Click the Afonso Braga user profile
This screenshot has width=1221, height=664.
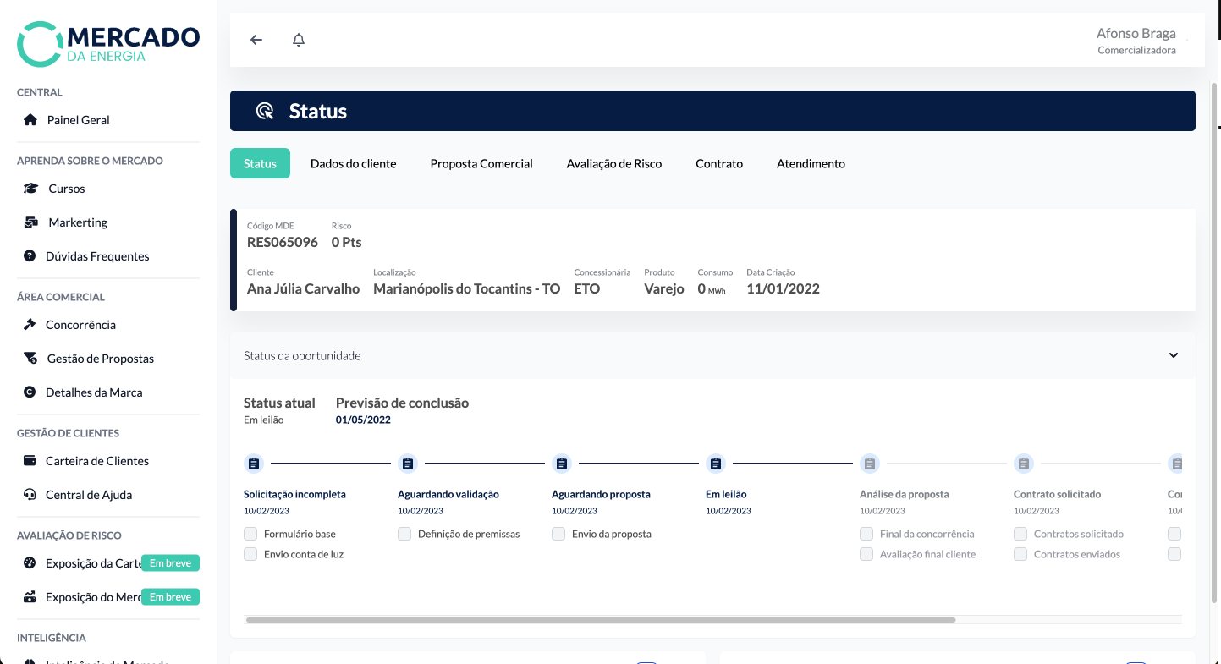pos(1136,41)
